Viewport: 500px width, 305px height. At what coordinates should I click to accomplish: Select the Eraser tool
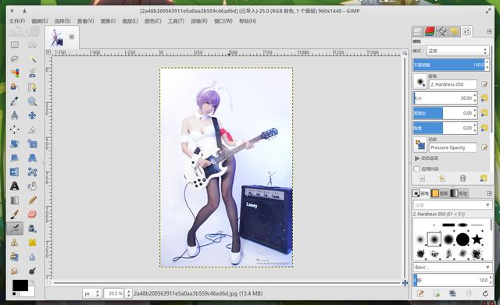pos(32,214)
